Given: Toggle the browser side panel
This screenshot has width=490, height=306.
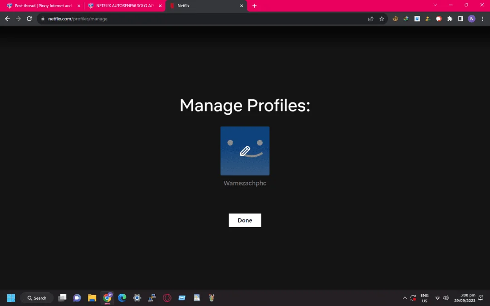Looking at the screenshot, I should 461,19.
